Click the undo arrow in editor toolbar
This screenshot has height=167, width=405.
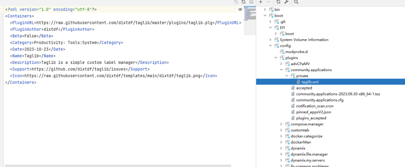pos(236,2)
